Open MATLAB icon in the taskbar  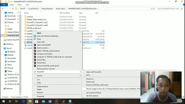click(63, 101)
